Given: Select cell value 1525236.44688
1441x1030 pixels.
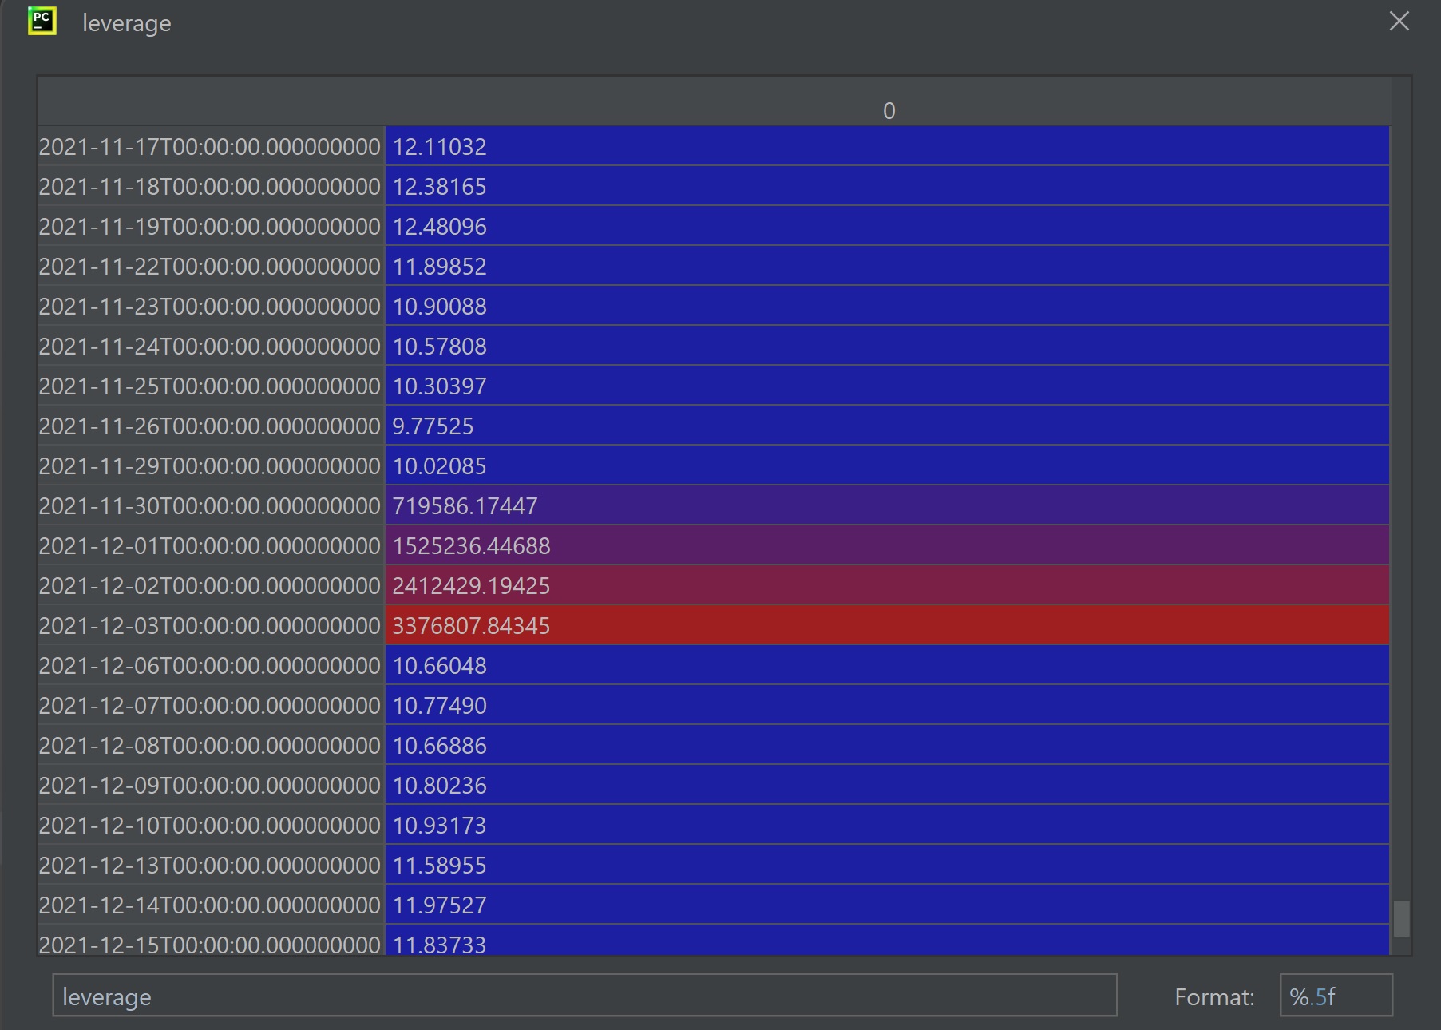Looking at the screenshot, I should (x=887, y=545).
